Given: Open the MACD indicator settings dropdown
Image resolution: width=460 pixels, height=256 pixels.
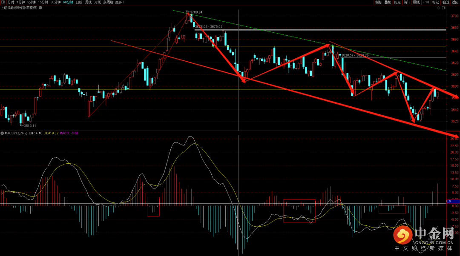Looking at the screenshot, I should pos(2,133).
